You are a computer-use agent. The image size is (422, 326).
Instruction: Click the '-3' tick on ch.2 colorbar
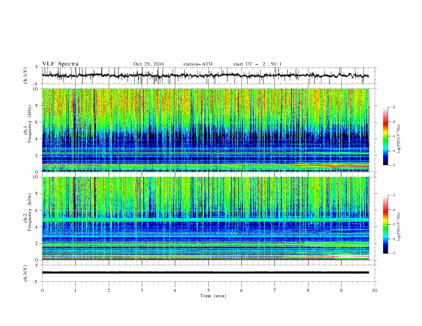(393, 195)
